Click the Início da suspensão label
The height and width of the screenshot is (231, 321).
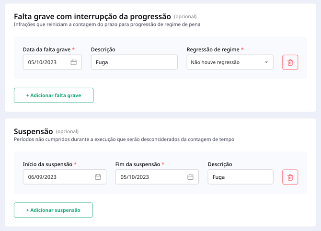(47, 164)
